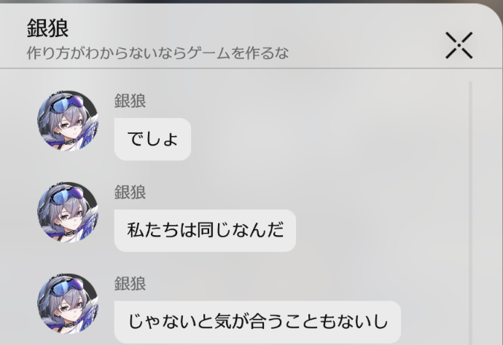Select the じゃないと気が合うこともないし message bubble
503x345 pixels.
coord(257,322)
